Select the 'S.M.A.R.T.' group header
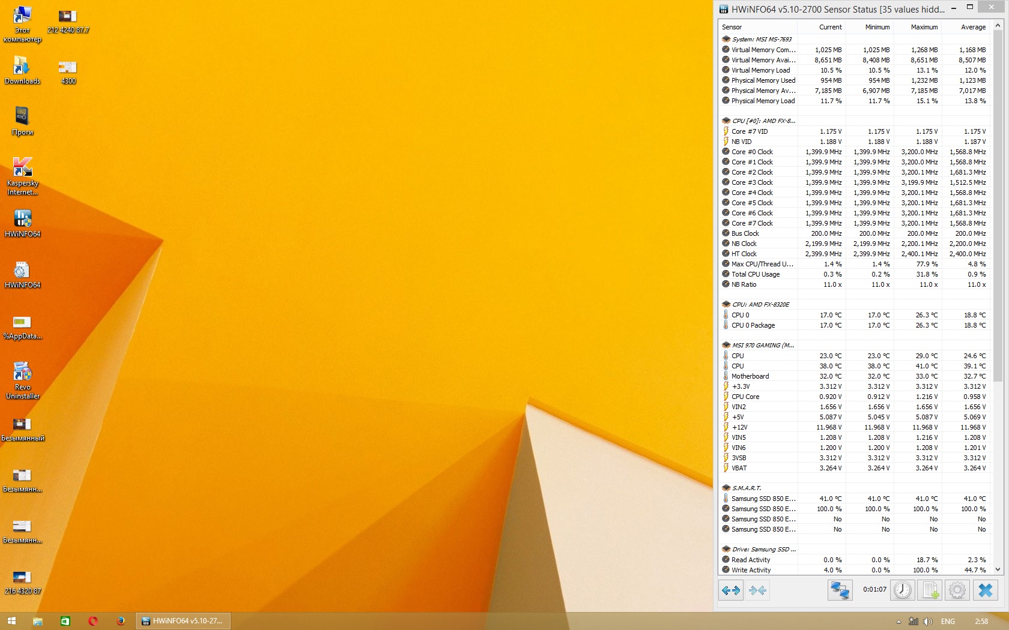 [854, 488]
